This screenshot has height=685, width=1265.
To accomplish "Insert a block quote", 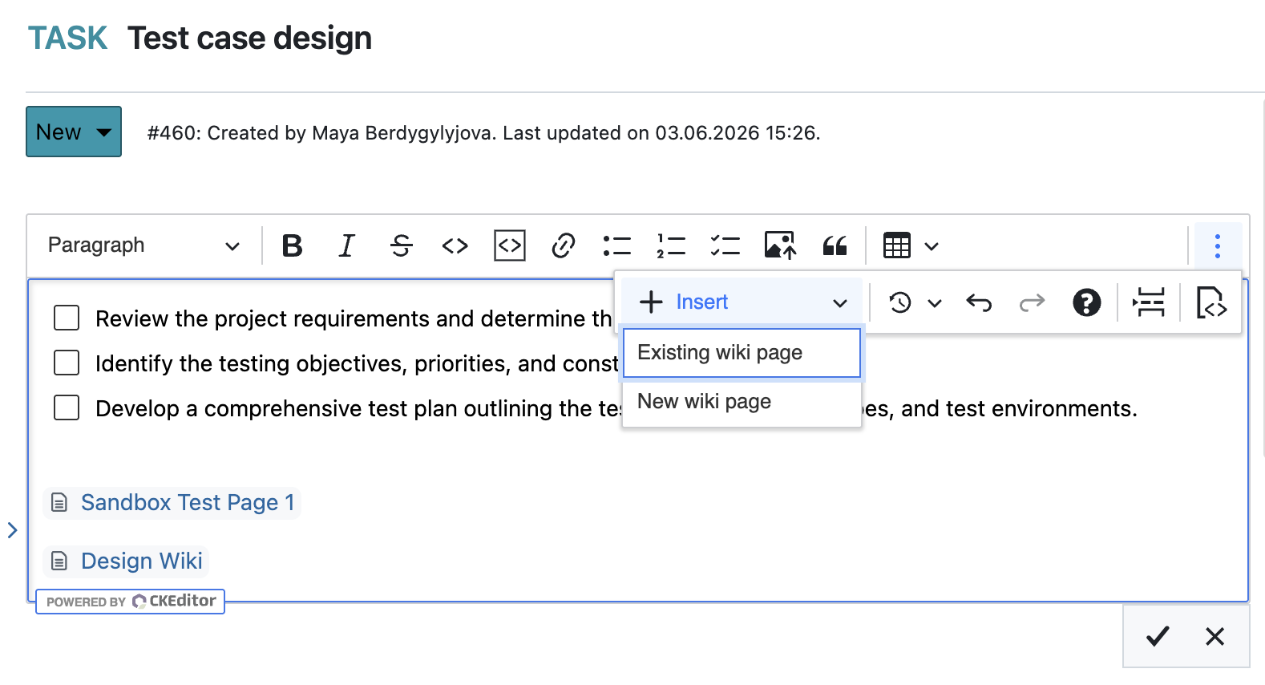I will [835, 245].
